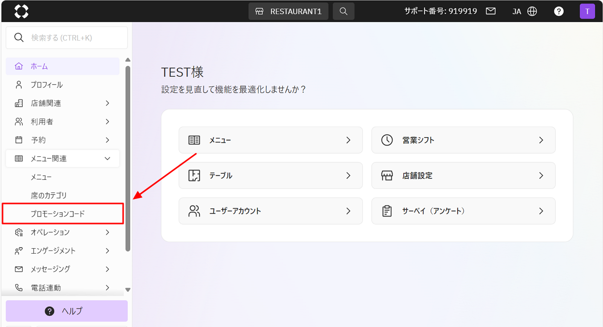603x327 pixels.
Task: Select 席のカテゴリ submenu item
Action: click(49, 195)
